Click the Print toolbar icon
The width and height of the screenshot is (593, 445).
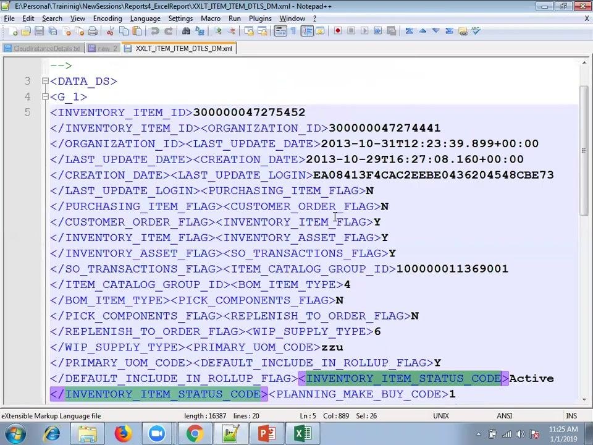93,31
